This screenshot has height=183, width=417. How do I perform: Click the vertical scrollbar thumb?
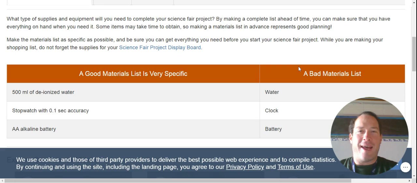click(x=414, y=54)
